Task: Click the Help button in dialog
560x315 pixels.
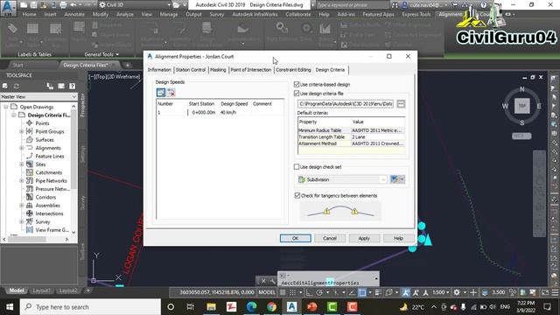Action: pos(399,238)
